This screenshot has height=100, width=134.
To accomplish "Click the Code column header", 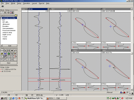I will coord(25,9).
